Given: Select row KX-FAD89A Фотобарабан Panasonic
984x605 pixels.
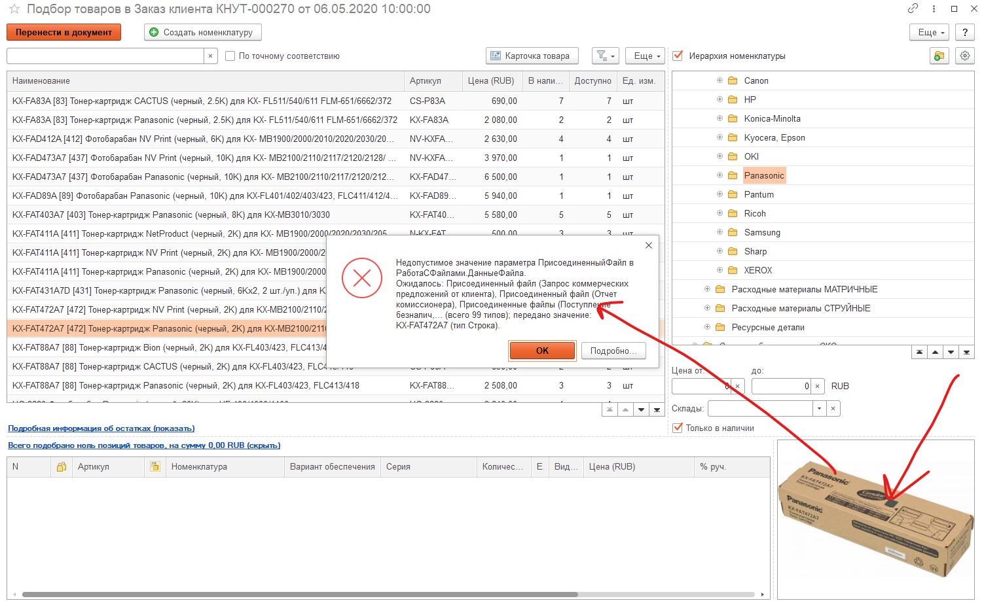Looking at the screenshot, I should (x=335, y=196).
